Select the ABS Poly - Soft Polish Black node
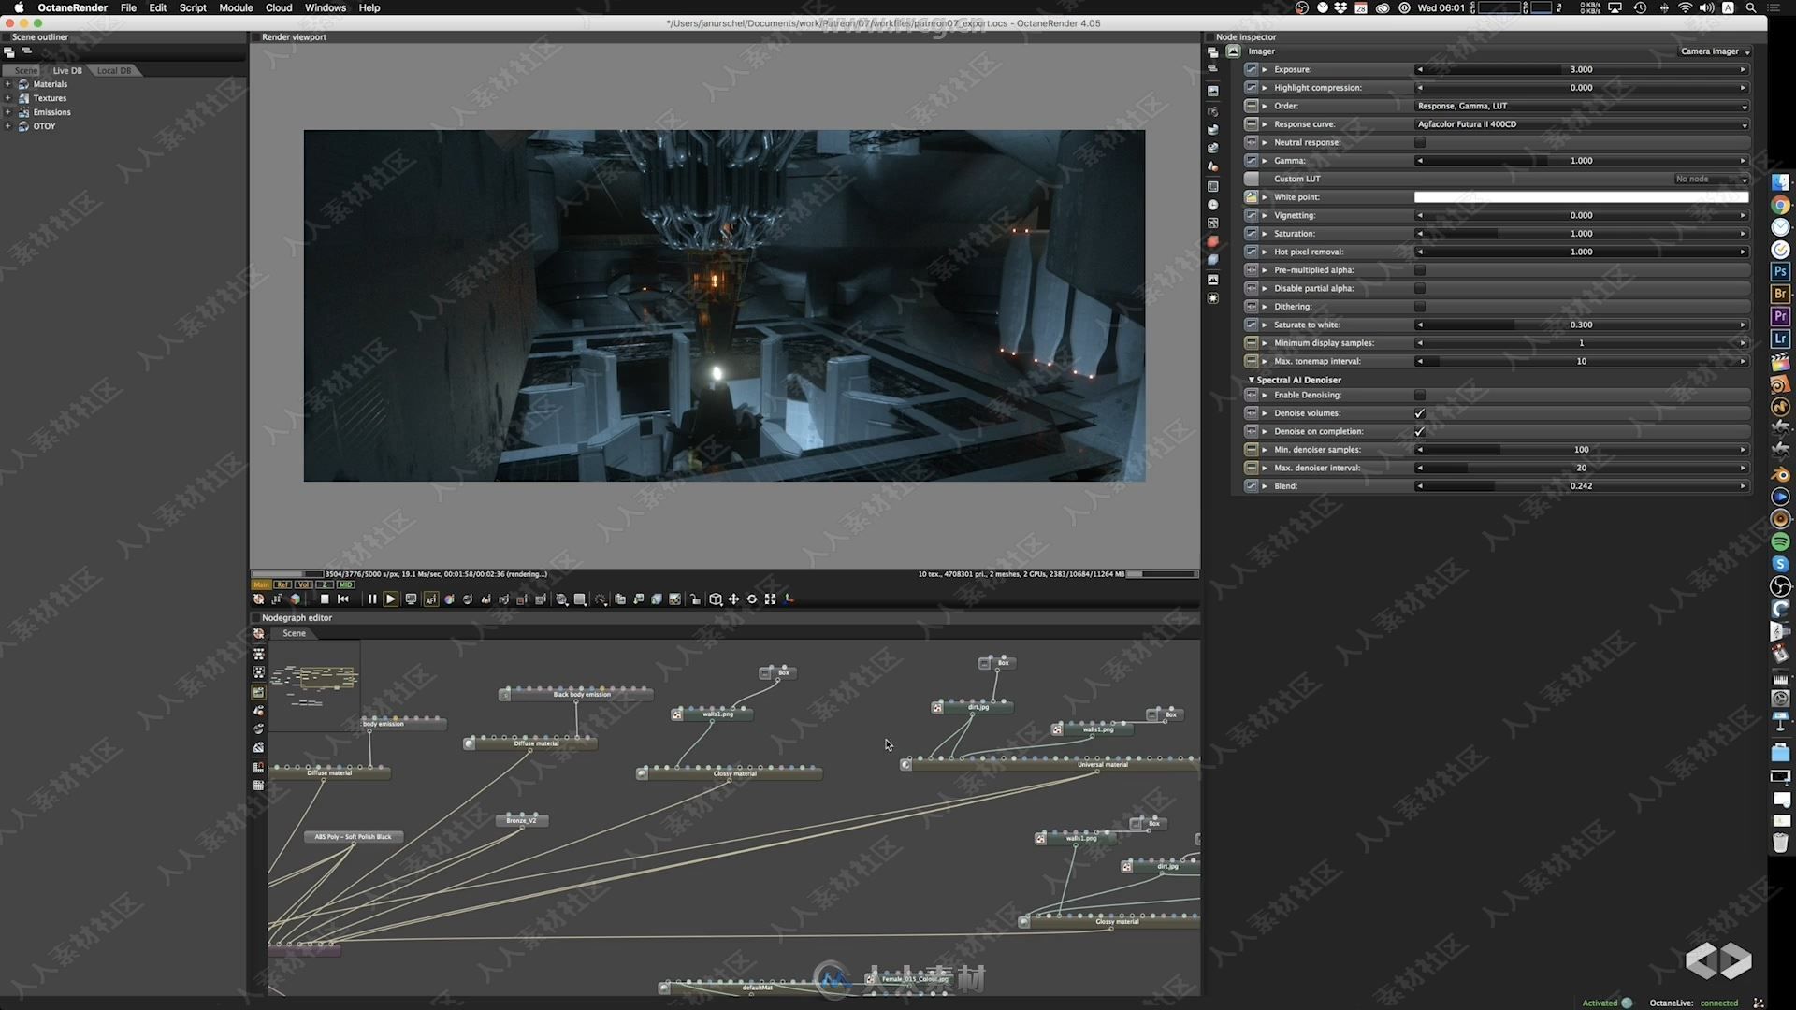Image resolution: width=1796 pixels, height=1010 pixels. 353,837
